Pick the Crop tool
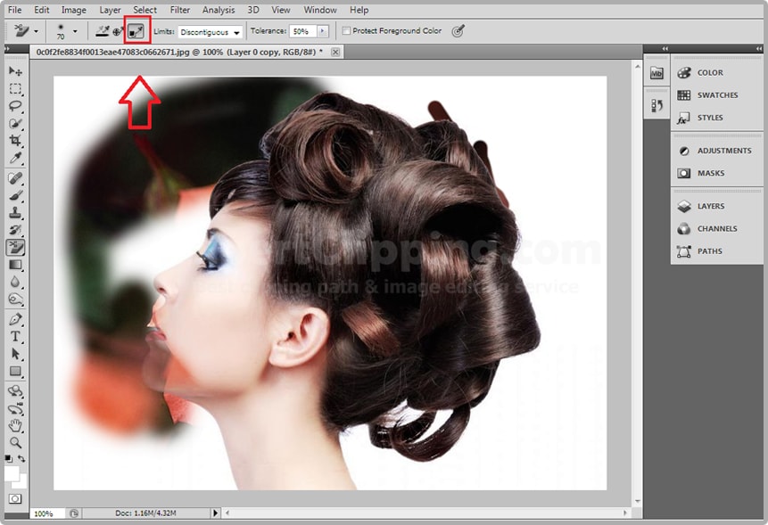Viewport: 768px width, 525px height. click(x=15, y=141)
